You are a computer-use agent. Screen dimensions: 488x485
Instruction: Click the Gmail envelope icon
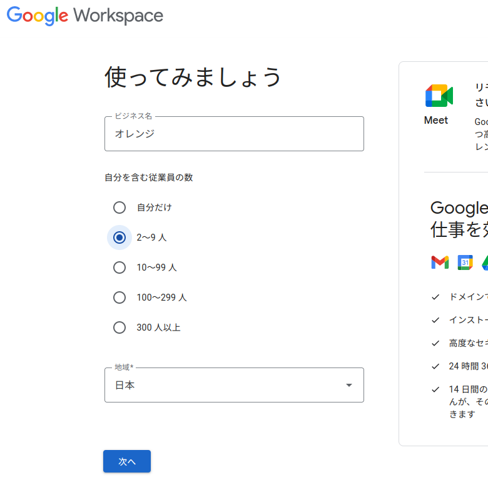tap(440, 262)
